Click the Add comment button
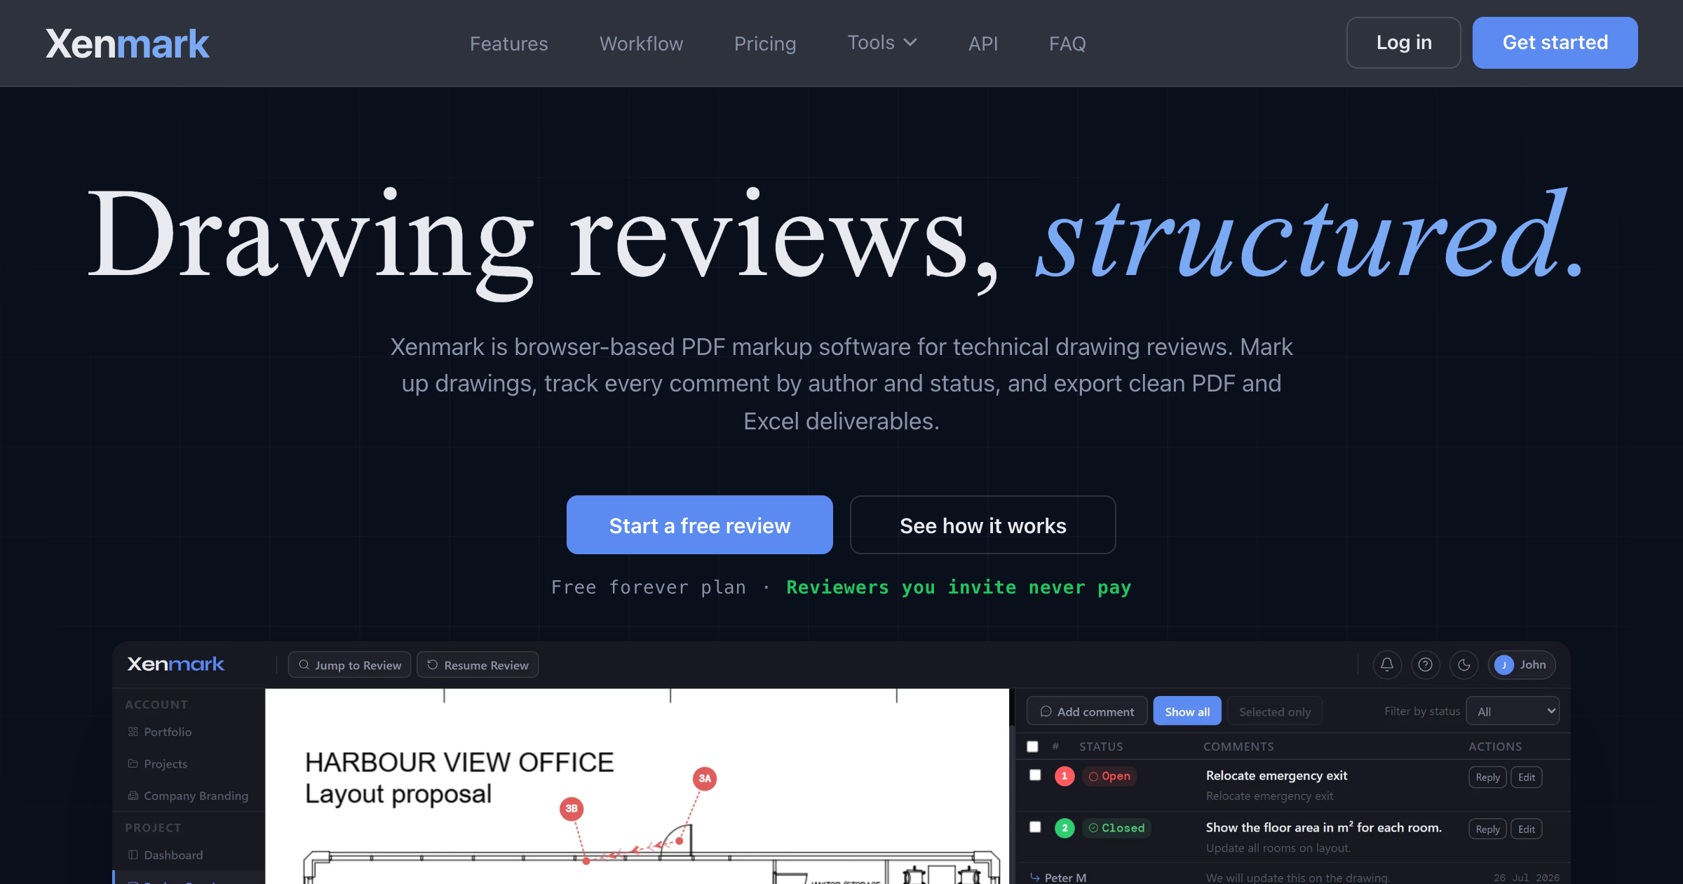This screenshot has height=884, width=1683. point(1087,711)
